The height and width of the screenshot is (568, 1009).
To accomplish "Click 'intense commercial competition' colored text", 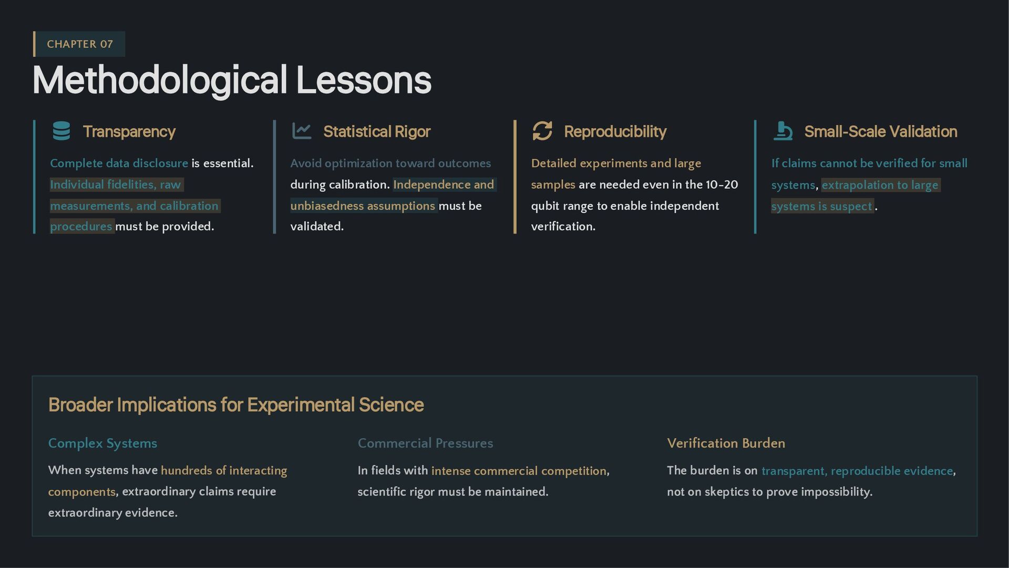I will click(519, 471).
